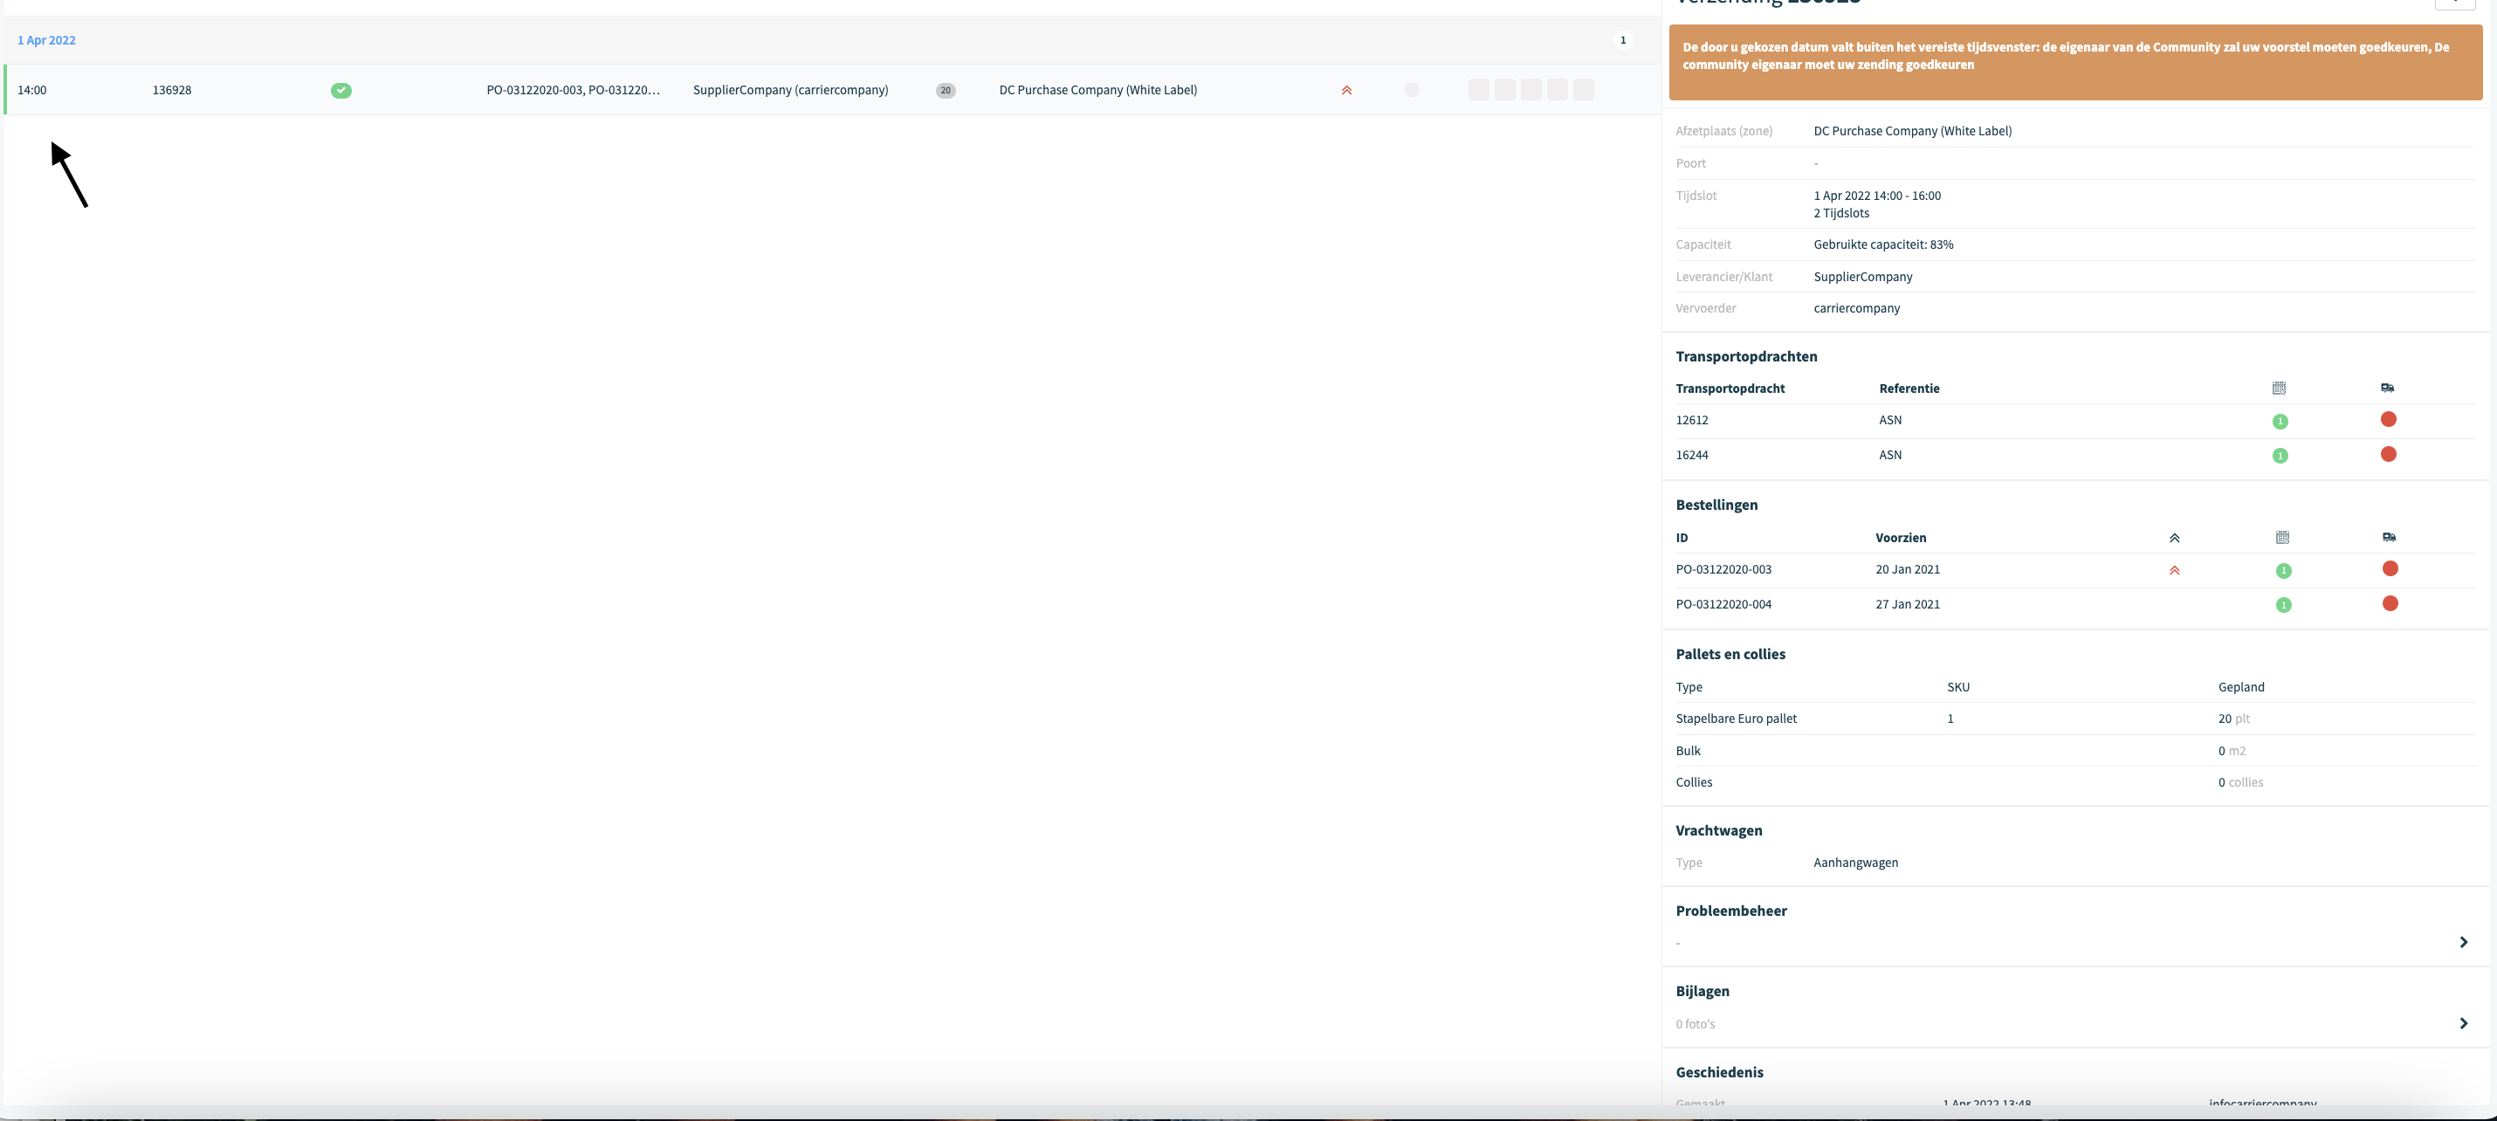The height and width of the screenshot is (1121, 2497).
Task: Click the truck icon in the Bestellingen header
Action: 2390,537
